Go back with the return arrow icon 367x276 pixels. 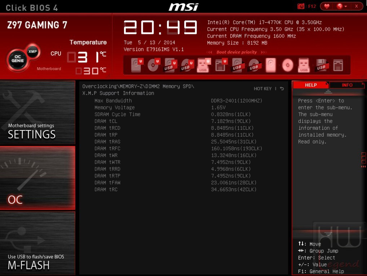point(282,89)
